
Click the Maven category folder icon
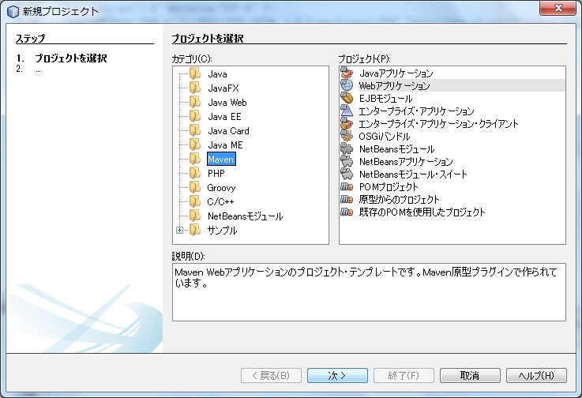pos(195,159)
